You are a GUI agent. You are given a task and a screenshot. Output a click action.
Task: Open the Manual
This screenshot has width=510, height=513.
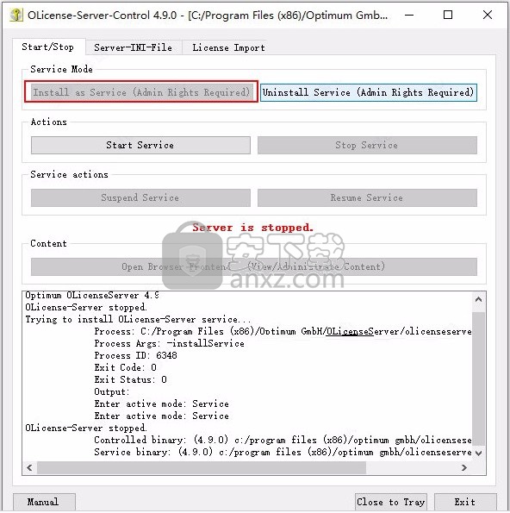click(44, 502)
